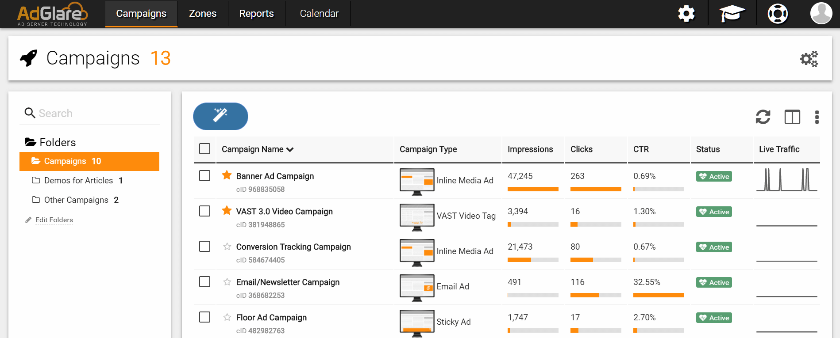Open the three-dot more options menu
Viewport: 840px width, 338px height.
click(817, 117)
